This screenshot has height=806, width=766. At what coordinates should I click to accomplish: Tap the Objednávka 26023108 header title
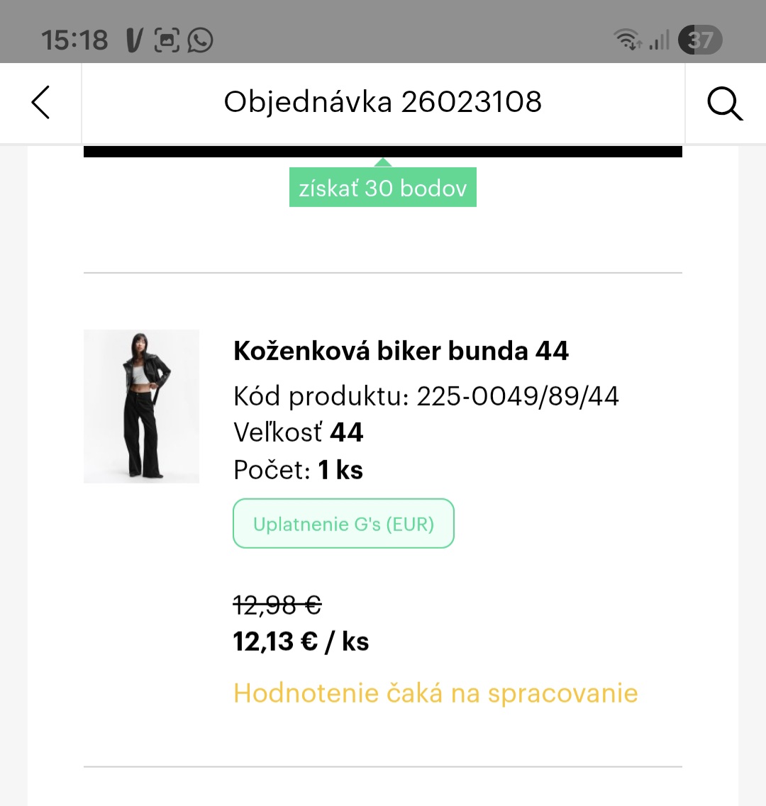click(383, 102)
